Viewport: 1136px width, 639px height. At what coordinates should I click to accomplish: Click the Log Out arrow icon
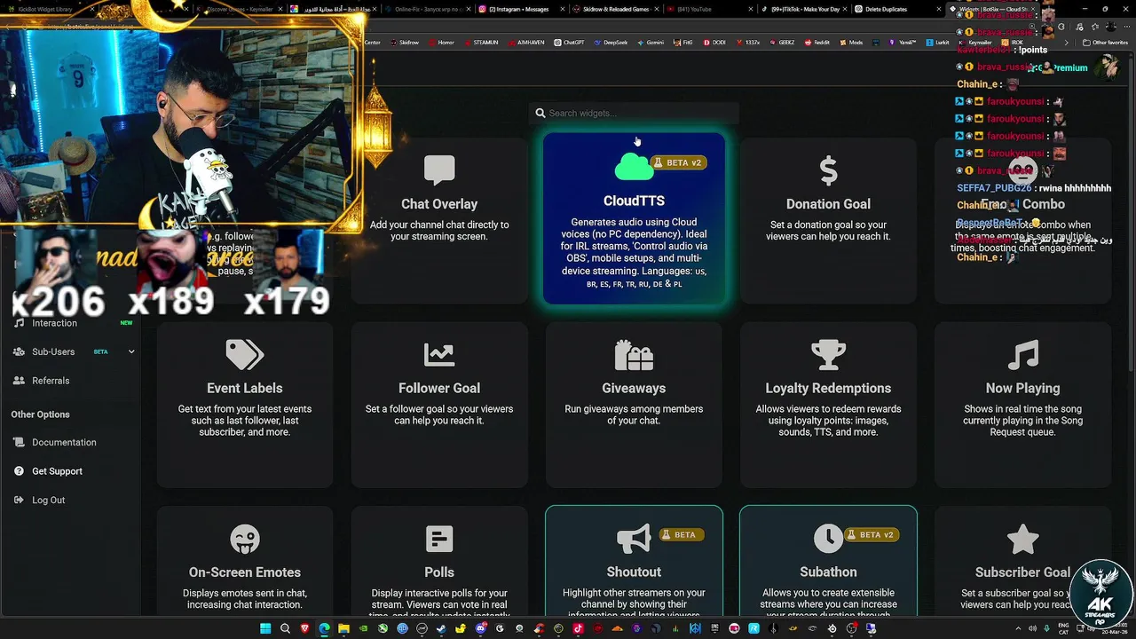tap(19, 500)
